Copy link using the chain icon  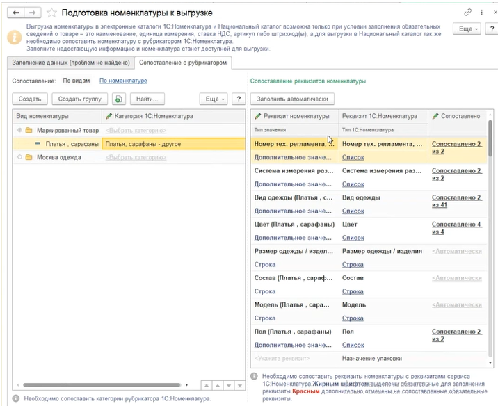[x=467, y=13]
